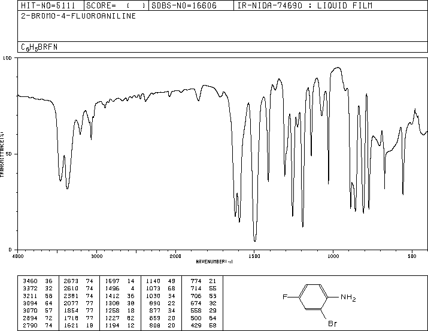Click the Br atom label in the structure
This screenshot has width=428, height=331.
point(332,324)
